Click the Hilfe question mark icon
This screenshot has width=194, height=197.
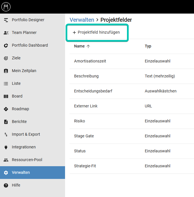(x=6, y=185)
